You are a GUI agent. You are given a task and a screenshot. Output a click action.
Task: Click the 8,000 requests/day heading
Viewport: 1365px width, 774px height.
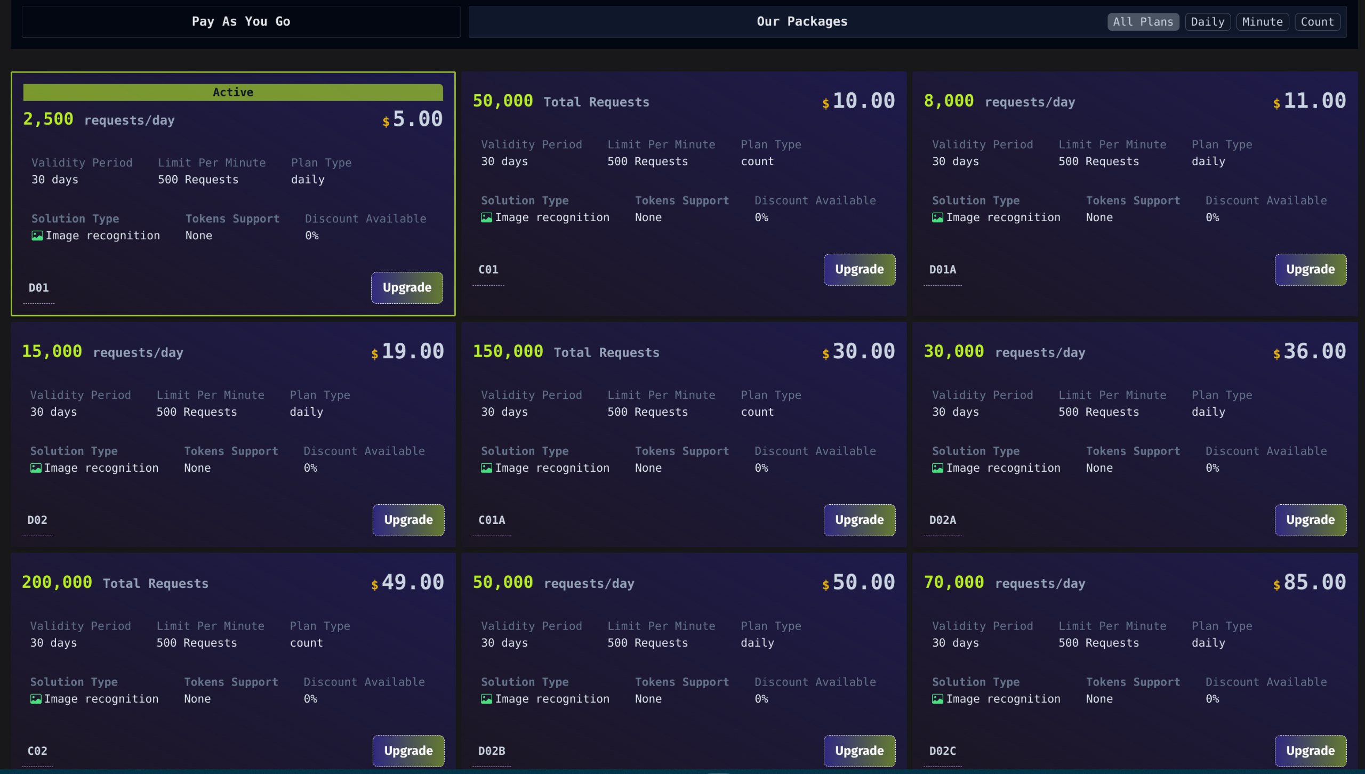[1000, 101]
